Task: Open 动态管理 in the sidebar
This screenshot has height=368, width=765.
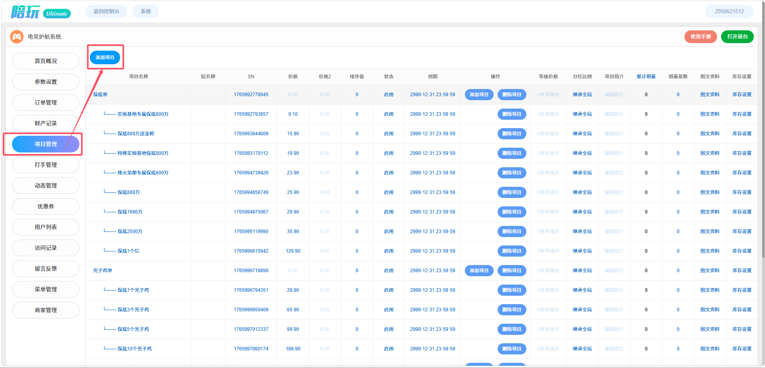Action: click(x=45, y=186)
